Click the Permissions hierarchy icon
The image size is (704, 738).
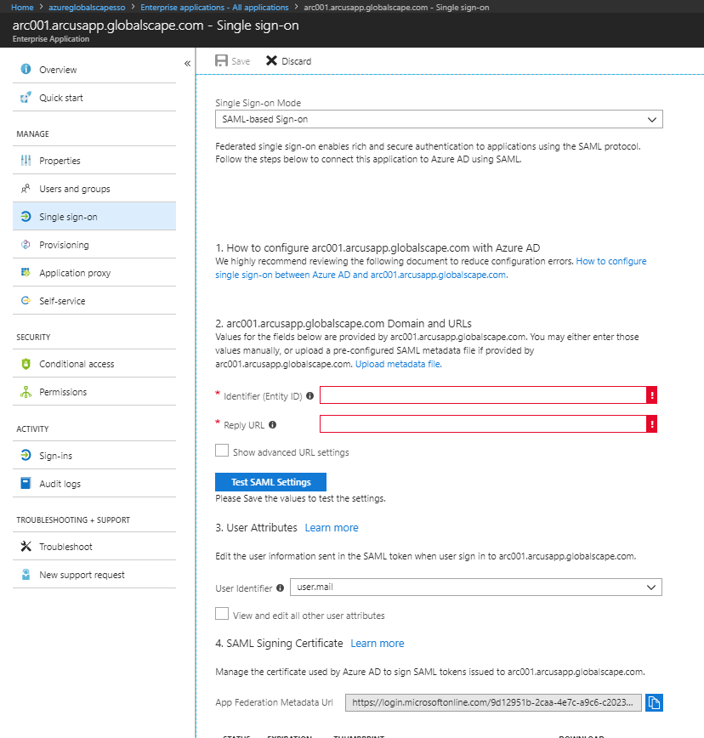pos(26,392)
